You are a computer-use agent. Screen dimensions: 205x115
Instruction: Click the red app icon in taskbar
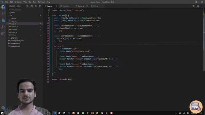(111, 113)
